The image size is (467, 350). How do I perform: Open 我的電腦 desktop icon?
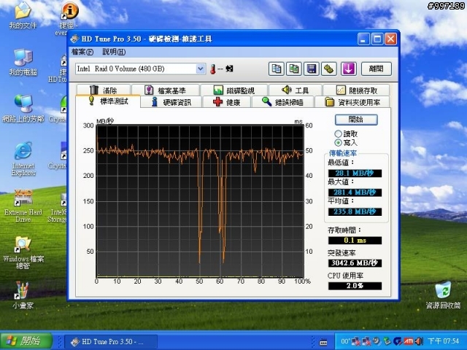(23, 63)
